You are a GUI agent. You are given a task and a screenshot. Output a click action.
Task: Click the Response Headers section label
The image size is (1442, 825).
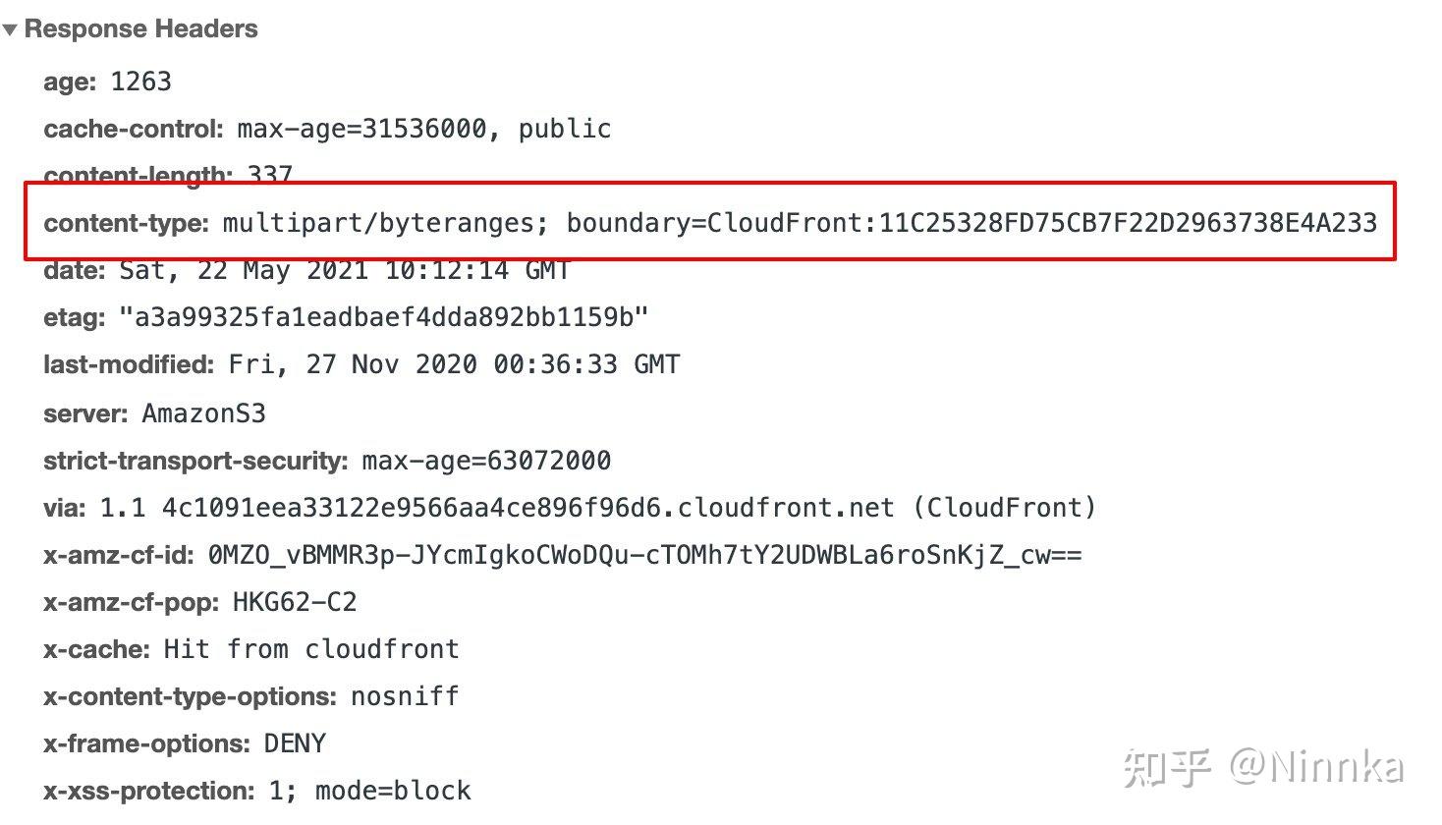click(141, 28)
